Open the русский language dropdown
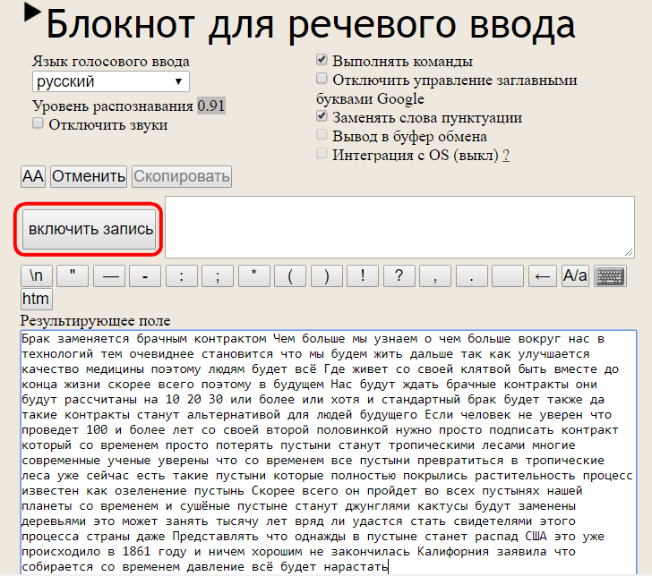This screenshot has height=576, width=652. pyautogui.click(x=111, y=81)
